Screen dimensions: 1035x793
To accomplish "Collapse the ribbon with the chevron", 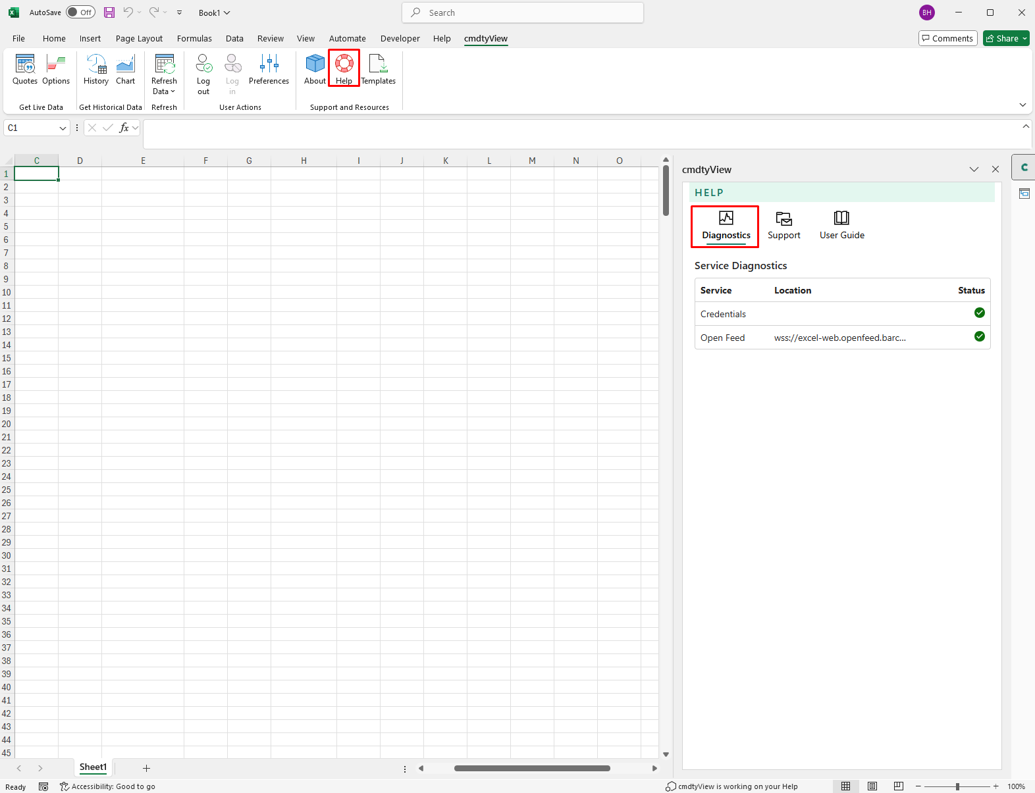I will [1022, 105].
